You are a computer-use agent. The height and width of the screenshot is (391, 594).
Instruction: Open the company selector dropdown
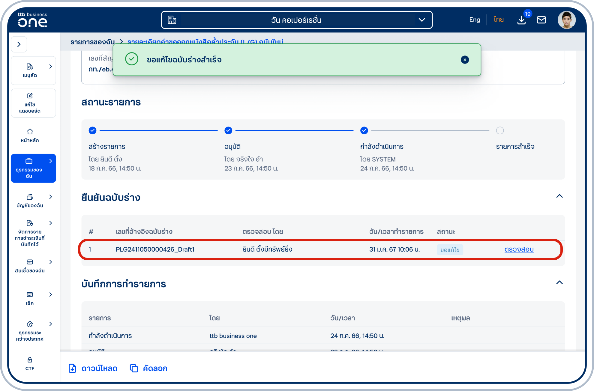click(297, 20)
